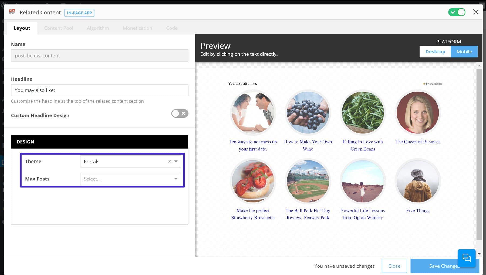Viewport: 486px width, 275px height.
Task: Clear the Theme selection with the X icon
Action: coord(170,161)
